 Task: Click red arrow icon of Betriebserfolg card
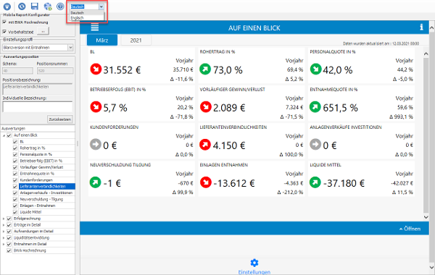pos(96,107)
